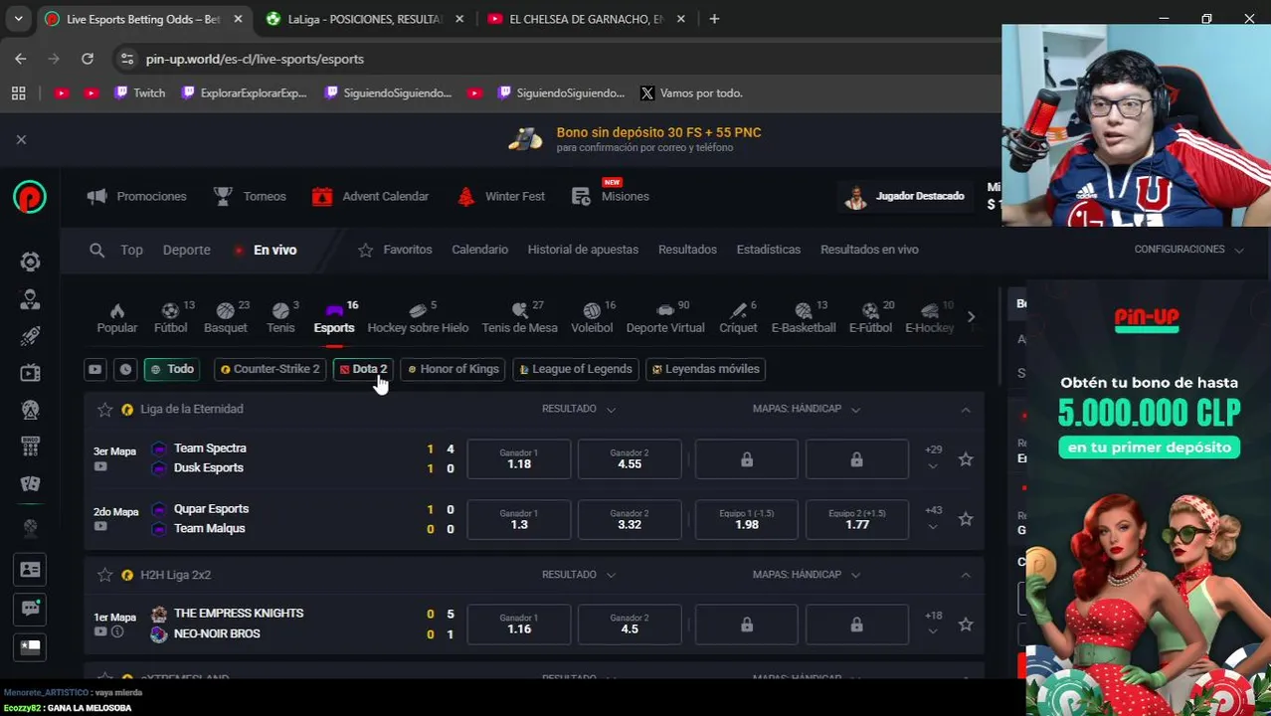Collapse the H2H Liga 2x2 section
The height and width of the screenshot is (716, 1271).
(x=965, y=575)
